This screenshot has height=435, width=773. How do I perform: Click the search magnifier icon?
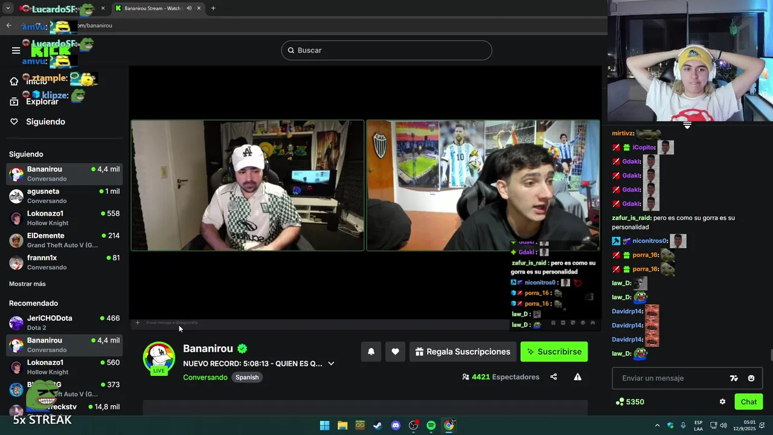click(291, 50)
